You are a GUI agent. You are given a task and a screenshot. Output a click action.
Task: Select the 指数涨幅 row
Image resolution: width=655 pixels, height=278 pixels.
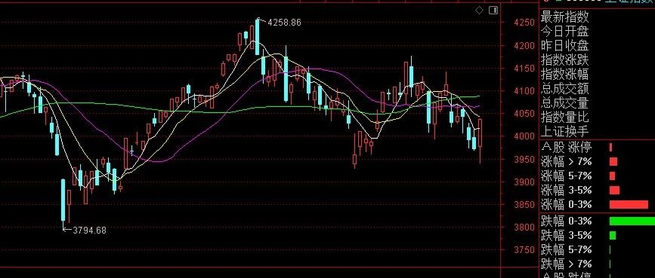pyautogui.click(x=565, y=74)
